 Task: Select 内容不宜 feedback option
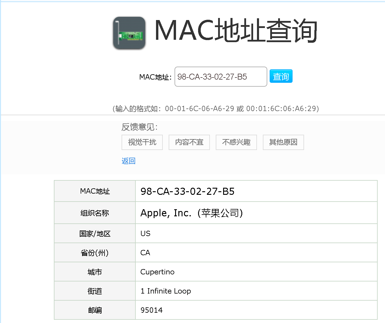[189, 142]
